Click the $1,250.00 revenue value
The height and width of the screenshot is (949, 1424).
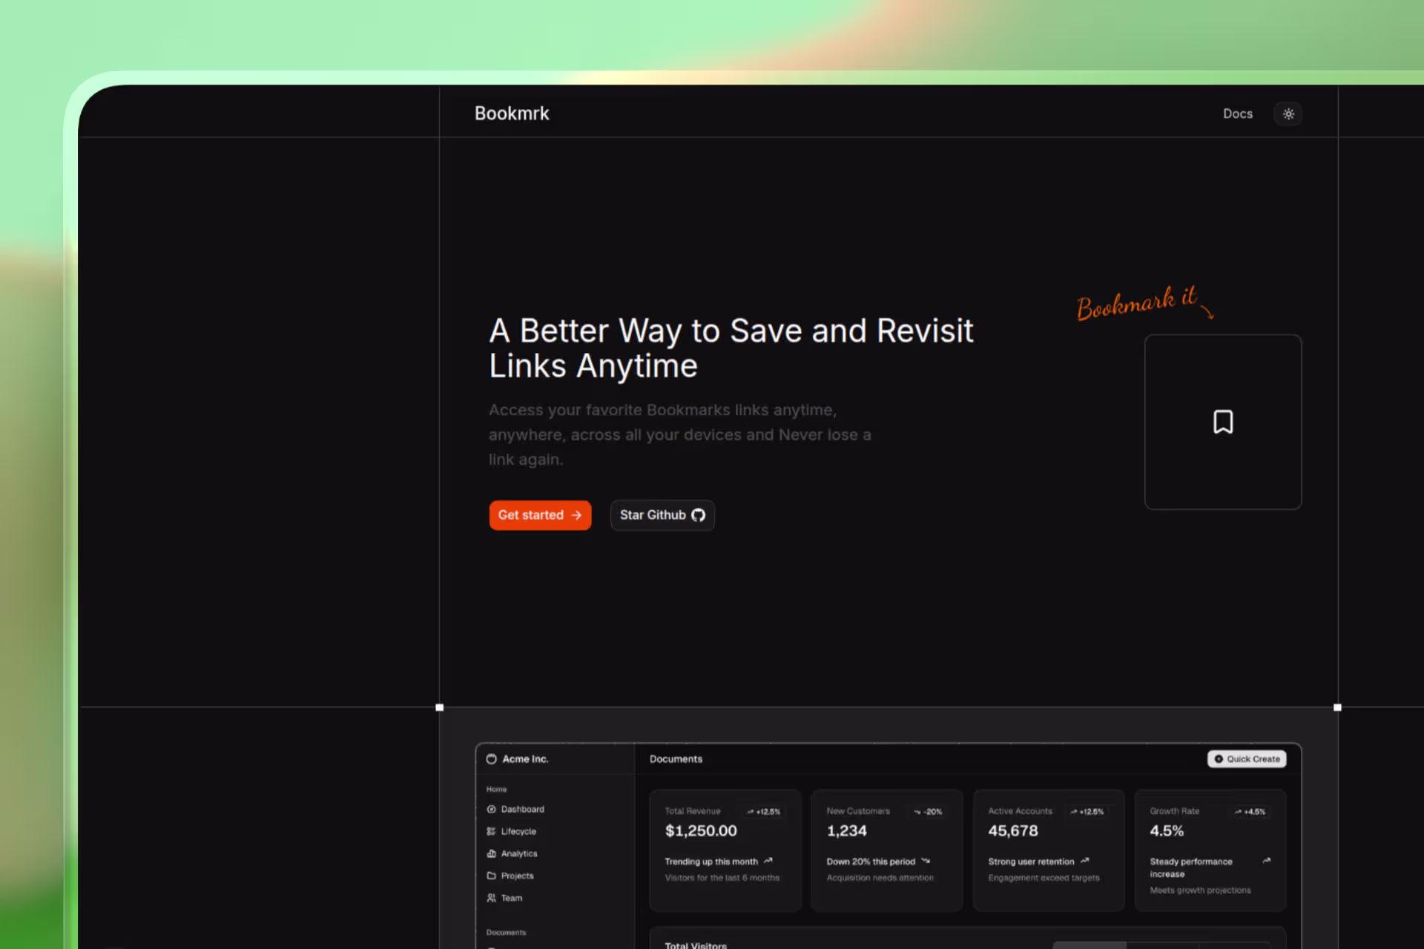[701, 831]
